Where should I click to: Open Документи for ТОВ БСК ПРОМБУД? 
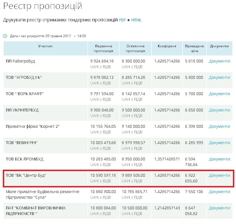pos(219,159)
